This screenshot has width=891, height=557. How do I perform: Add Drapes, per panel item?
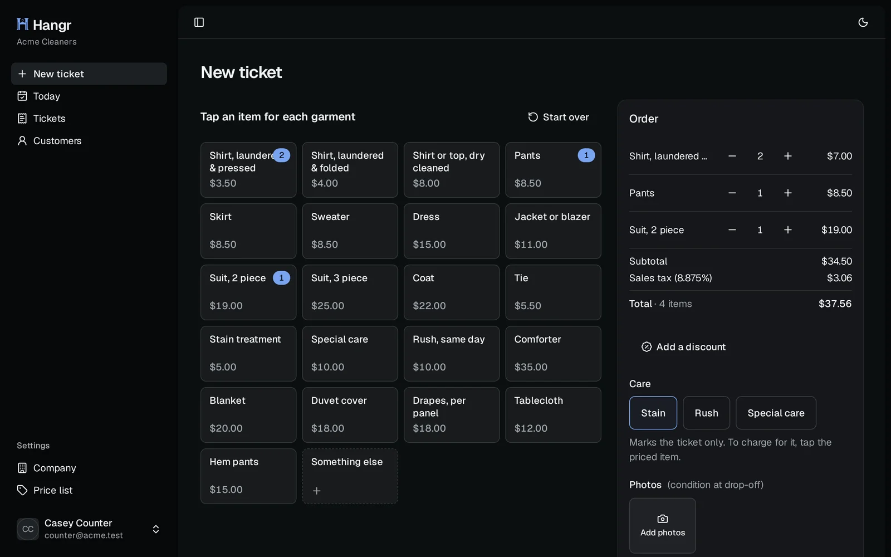(x=452, y=415)
